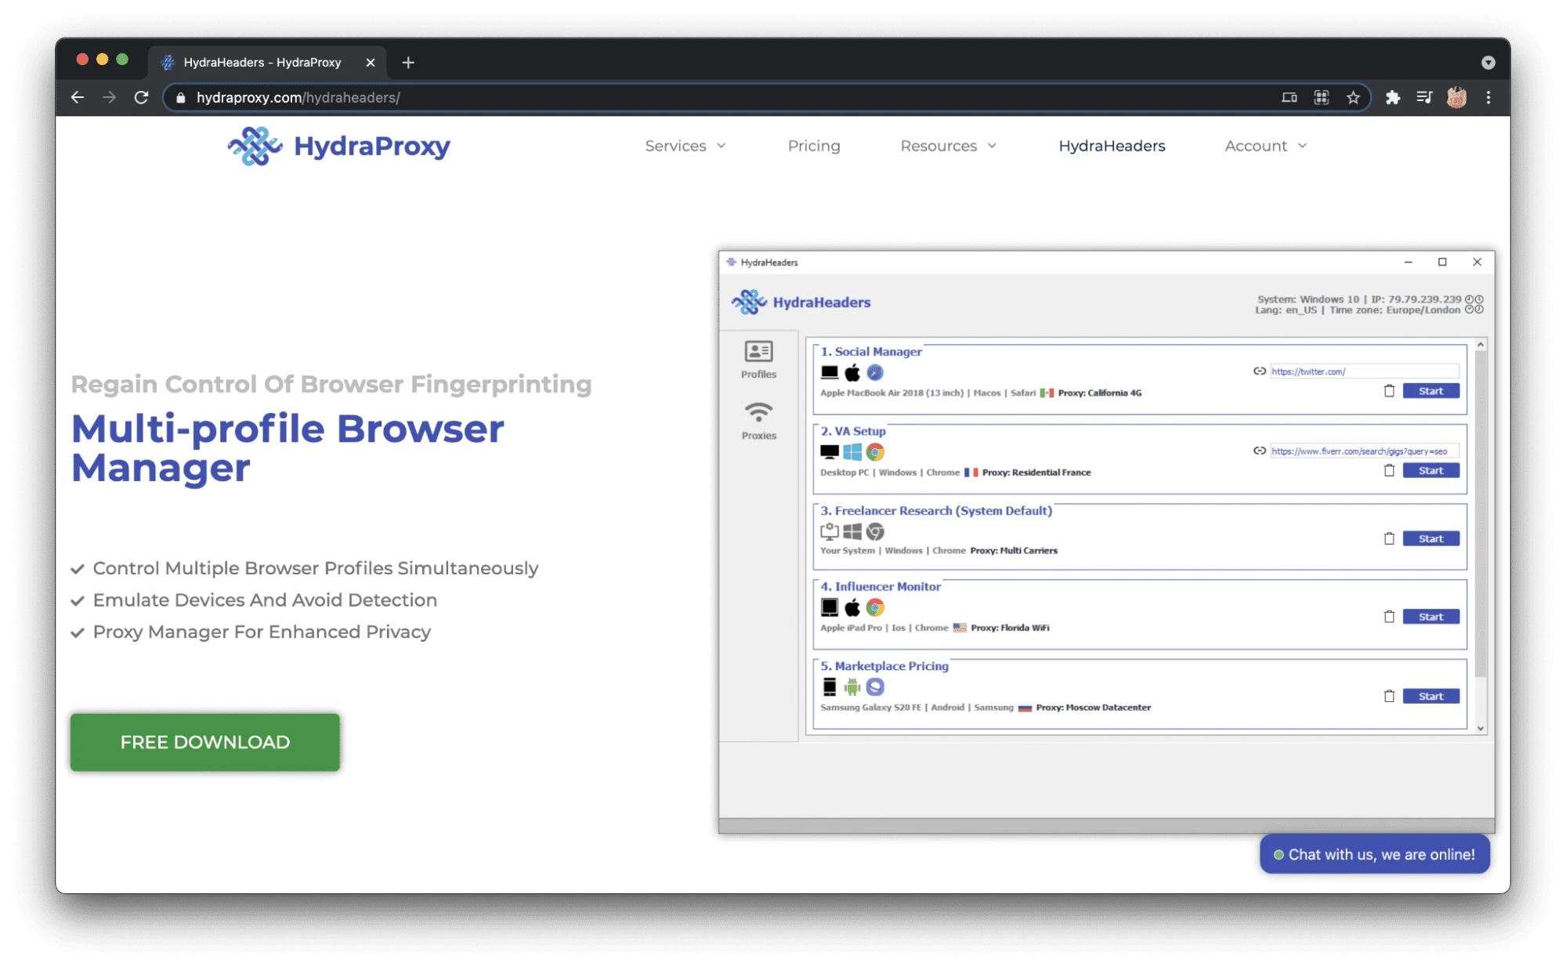Expand the Account dropdown menu
Image resolution: width=1566 pixels, height=967 pixels.
tap(1266, 146)
